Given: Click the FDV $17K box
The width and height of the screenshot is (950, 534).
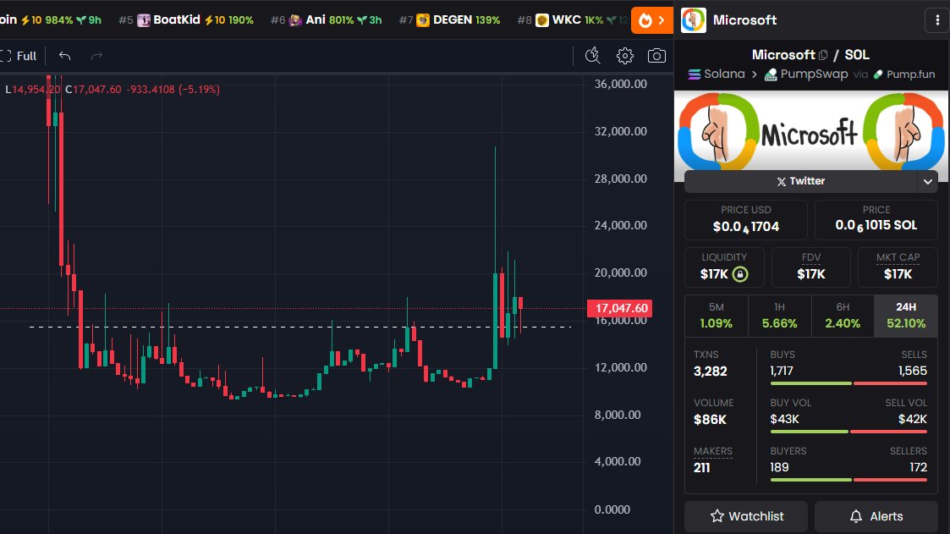Looking at the screenshot, I should [x=811, y=267].
